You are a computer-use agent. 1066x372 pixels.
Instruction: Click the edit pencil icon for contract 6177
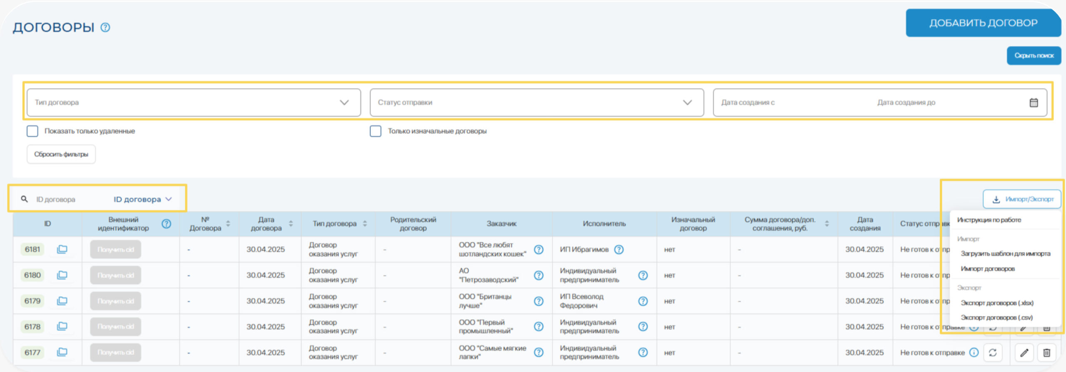(x=1024, y=353)
